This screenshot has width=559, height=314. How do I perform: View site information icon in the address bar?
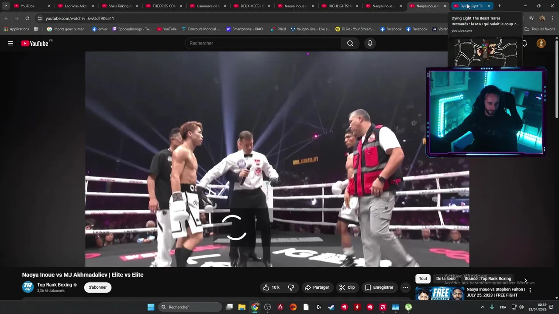click(40, 18)
